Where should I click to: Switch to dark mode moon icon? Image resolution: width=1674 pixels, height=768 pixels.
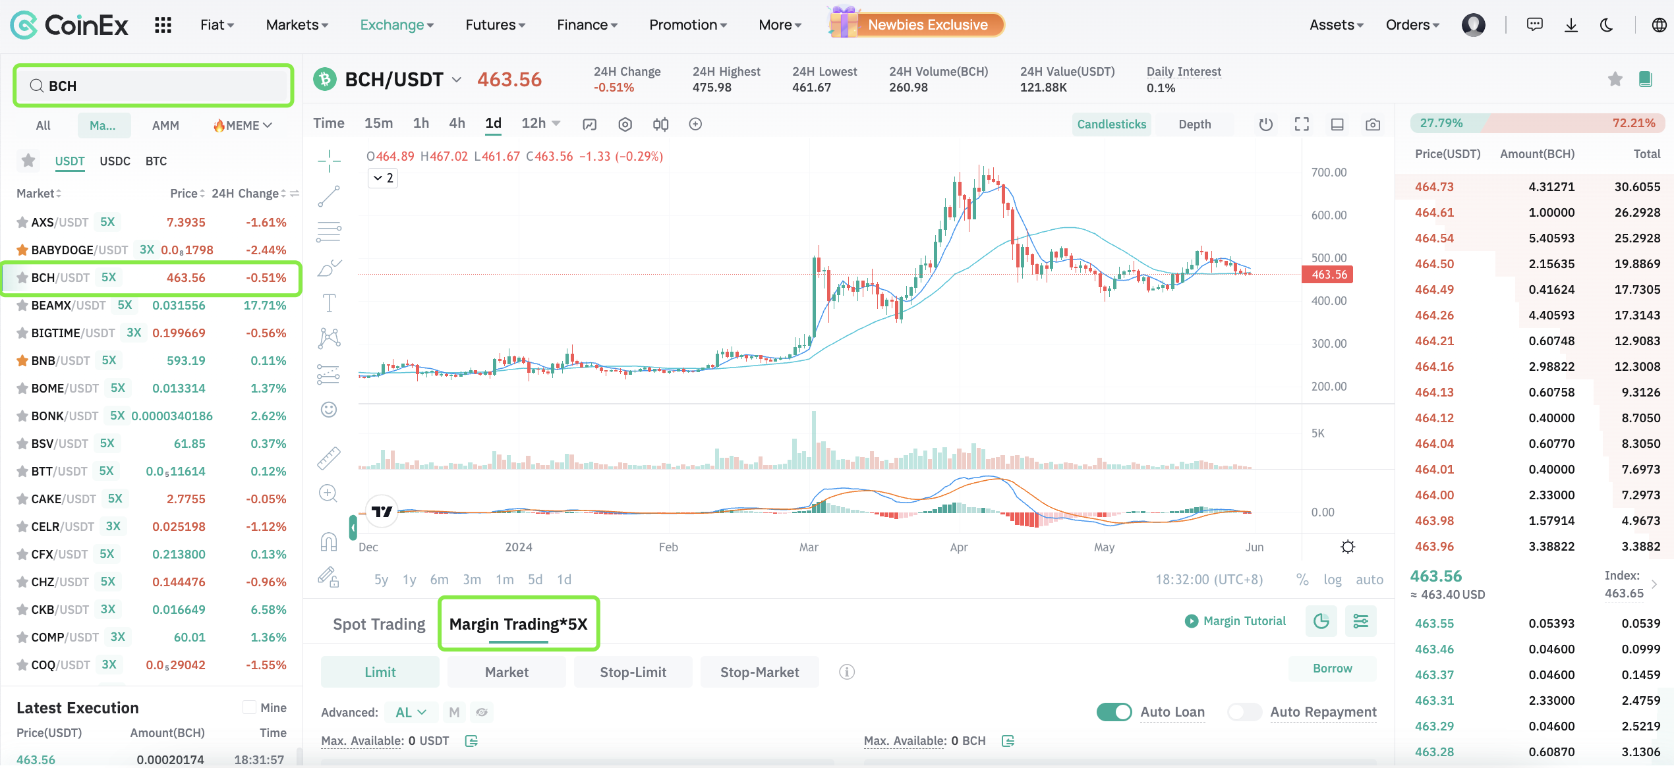pos(1607,25)
